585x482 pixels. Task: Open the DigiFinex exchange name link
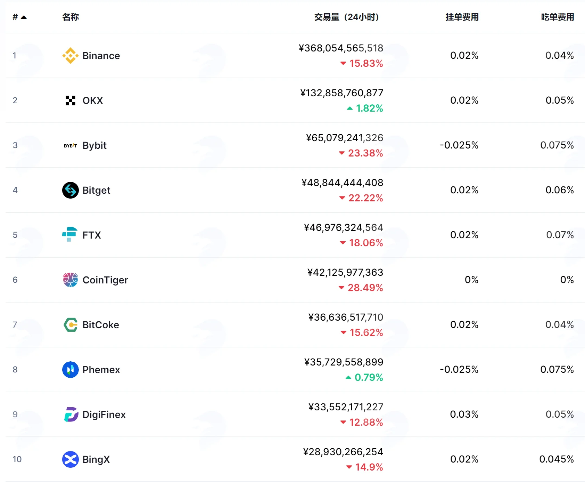(104, 415)
